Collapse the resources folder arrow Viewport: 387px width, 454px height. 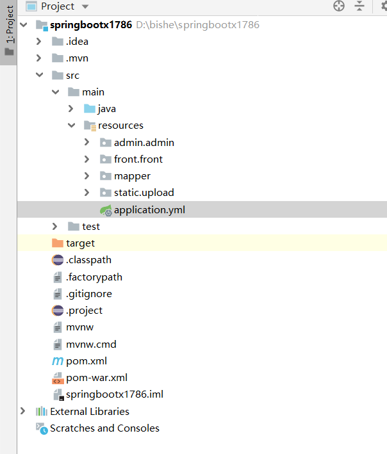(71, 126)
